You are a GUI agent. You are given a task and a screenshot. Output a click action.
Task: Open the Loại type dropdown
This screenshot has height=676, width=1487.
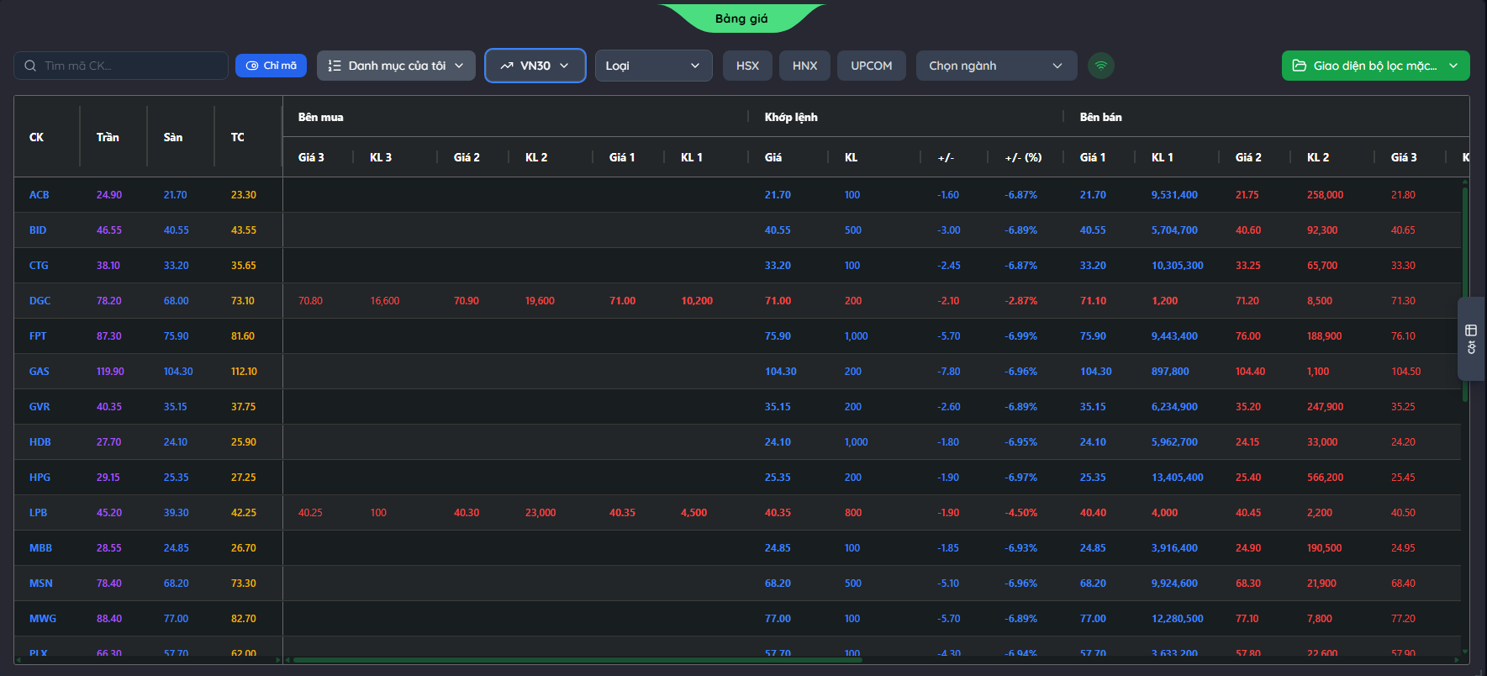click(653, 66)
